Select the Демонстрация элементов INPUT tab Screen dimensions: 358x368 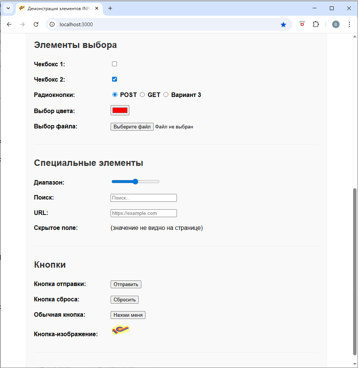coord(59,9)
